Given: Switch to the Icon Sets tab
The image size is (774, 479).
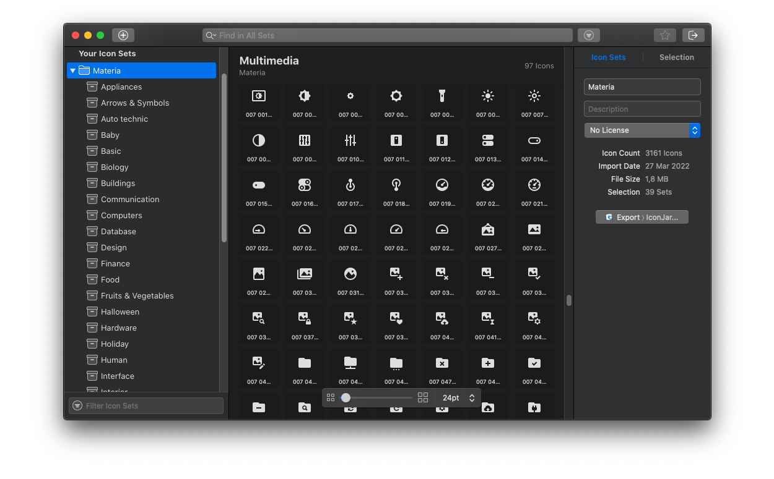Looking at the screenshot, I should 608,57.
